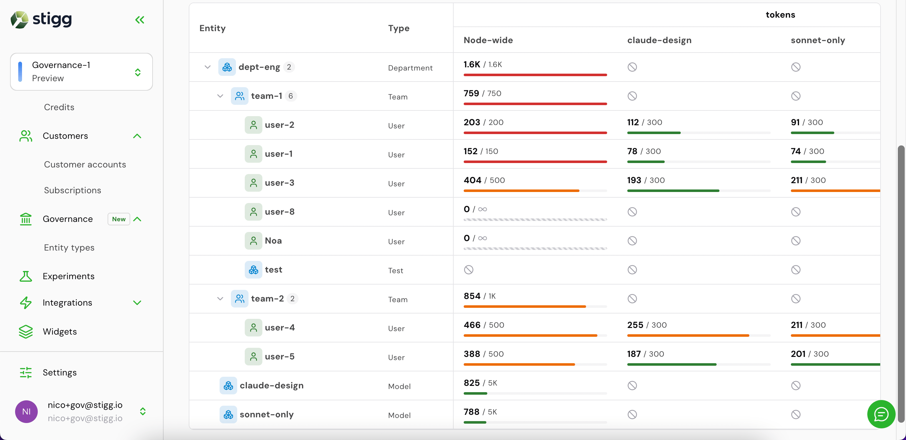
Task: Open the sonnet-only entity name
Action: [266, 414]
